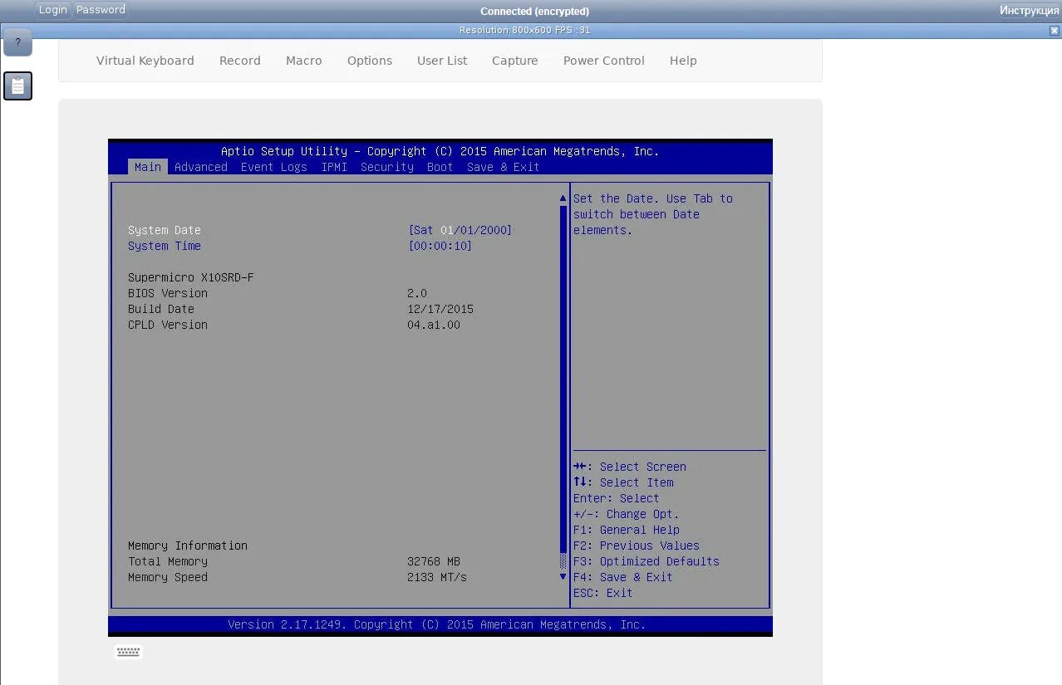Open the clipboard icon in left sidebar
The image size is (1062, 685).
coord(17,86)
